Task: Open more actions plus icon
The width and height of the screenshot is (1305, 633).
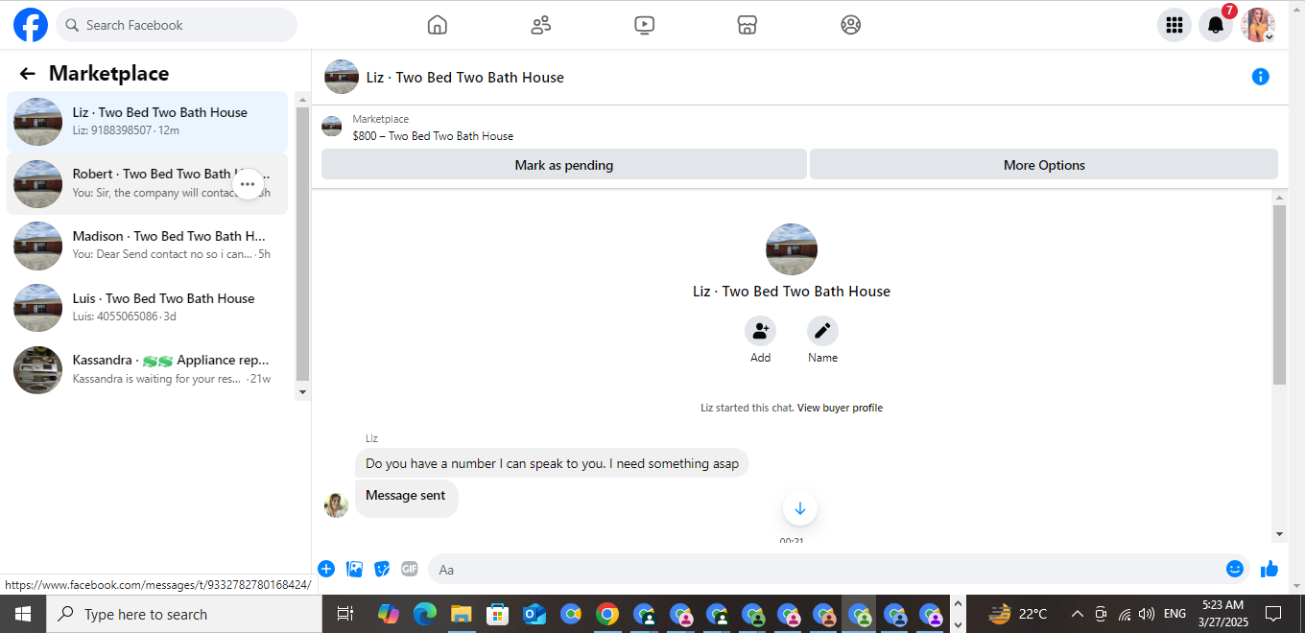Action: coord(326,569)
